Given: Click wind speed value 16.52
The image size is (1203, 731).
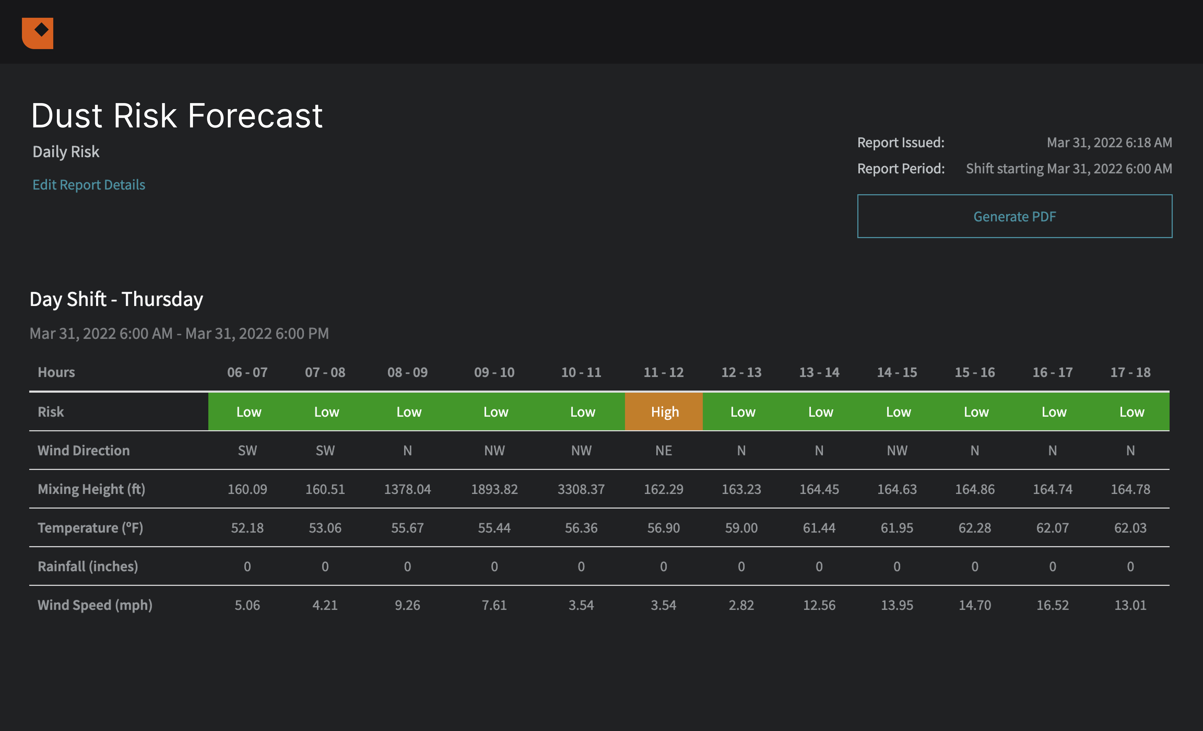Looking at the screenshot, I should pos(1052,605).
